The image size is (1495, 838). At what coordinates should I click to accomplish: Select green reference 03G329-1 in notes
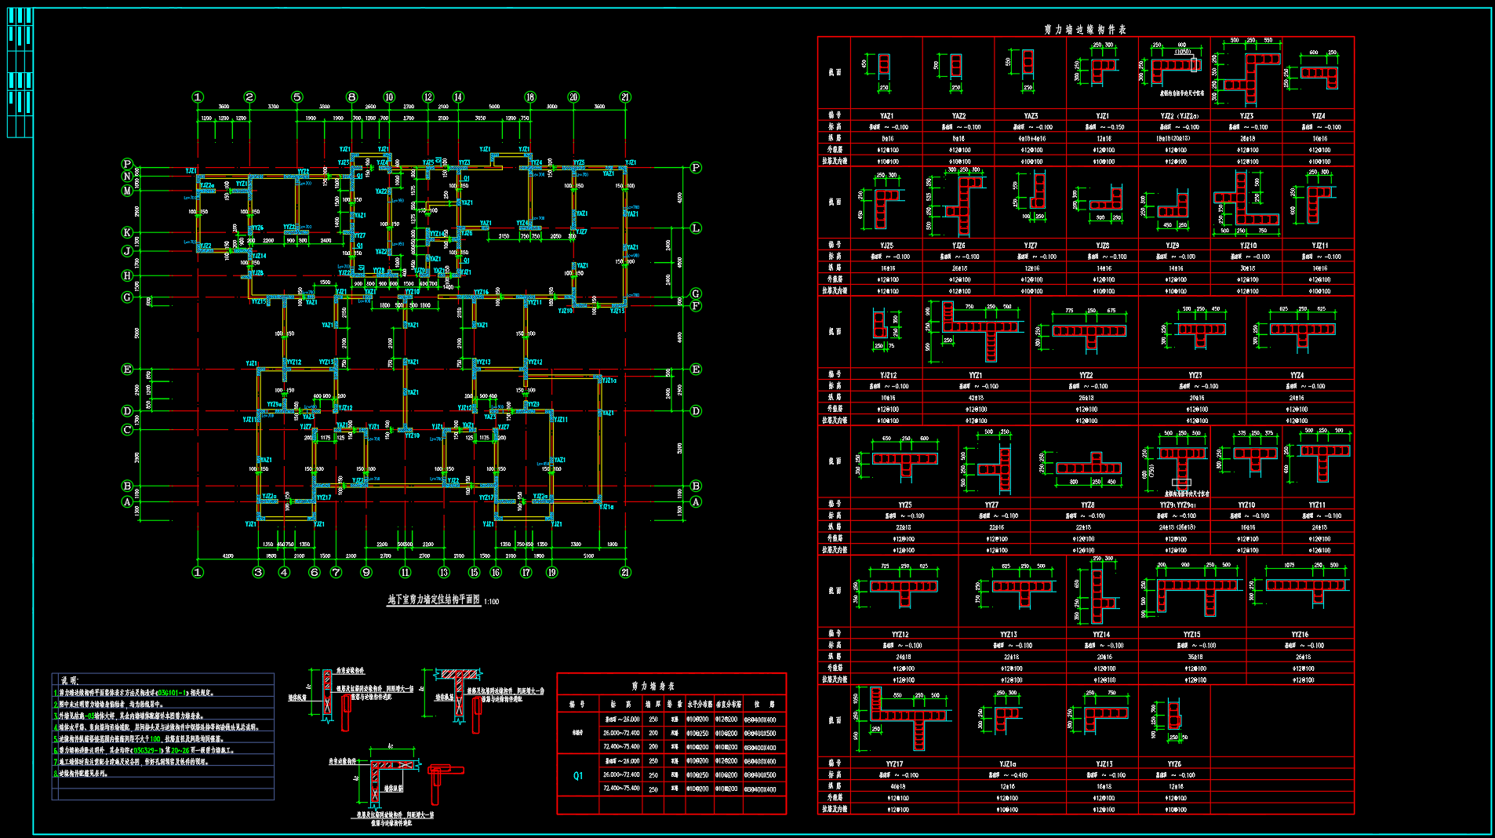tap(147, 750)
